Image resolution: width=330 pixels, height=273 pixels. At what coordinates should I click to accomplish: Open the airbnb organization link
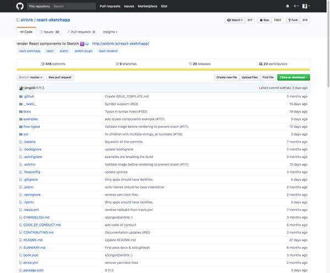tap(27, 20)
